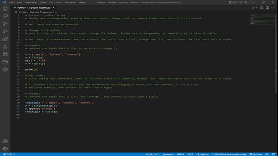This screenshot has width=278, height=156.
Task: Minimize the VS Code window
Action: [x=253, y=3]
